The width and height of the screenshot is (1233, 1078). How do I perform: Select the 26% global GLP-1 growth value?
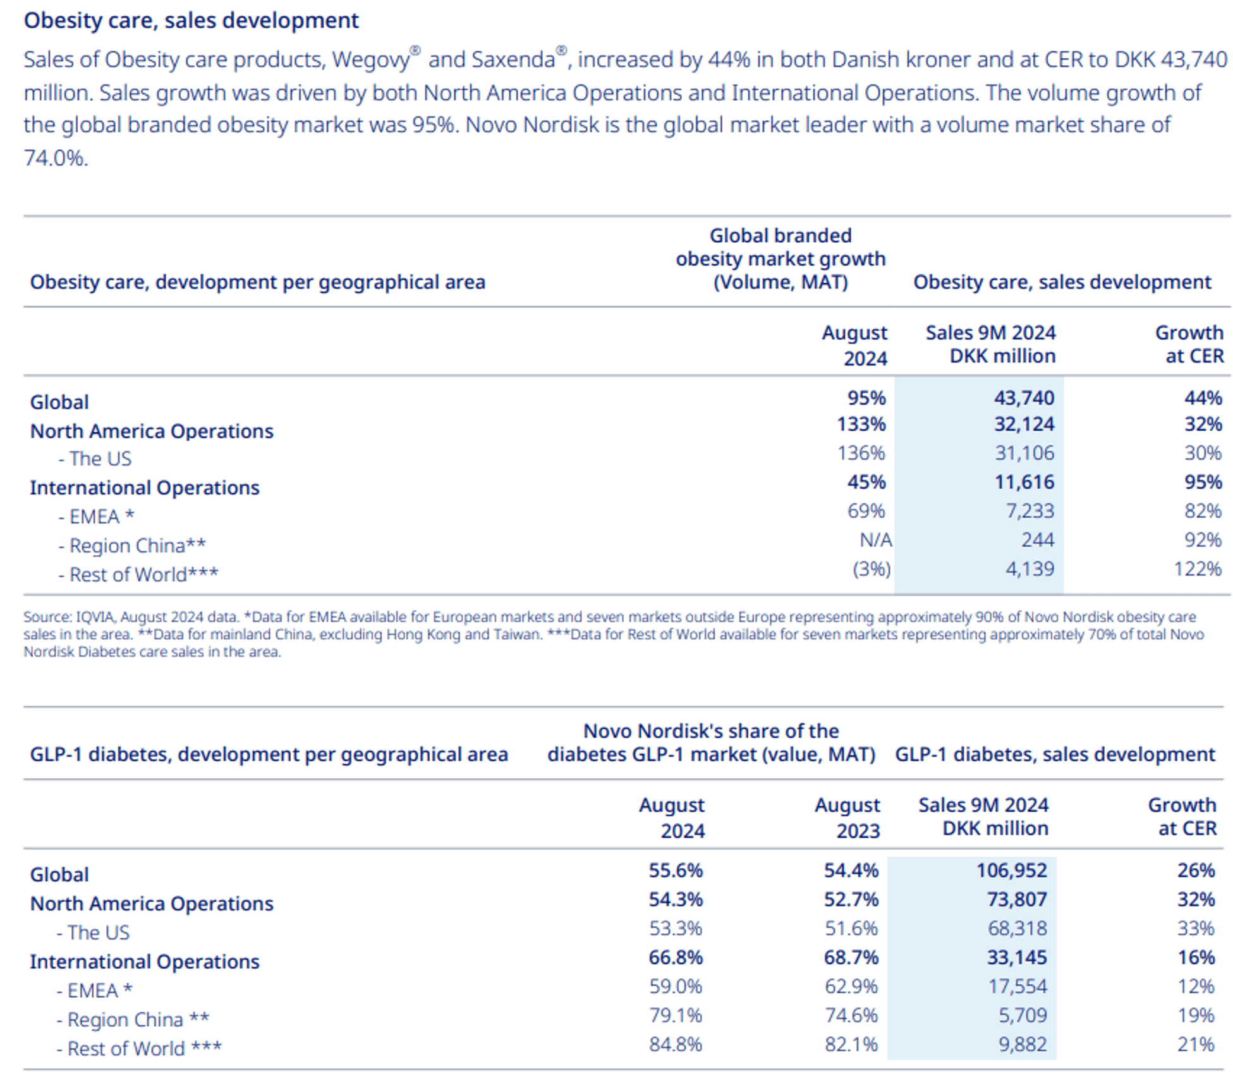1196,870
